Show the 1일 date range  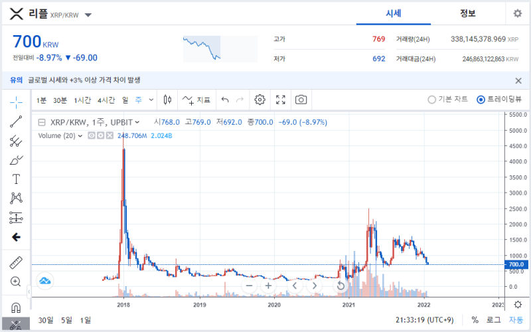(86, 320)
